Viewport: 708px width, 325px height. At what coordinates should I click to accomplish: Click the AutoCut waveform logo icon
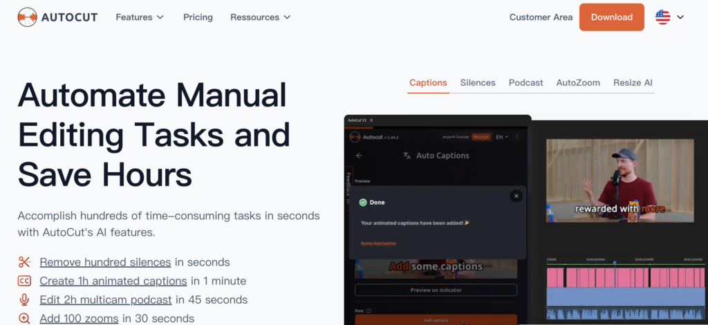[x=27, y=17]
